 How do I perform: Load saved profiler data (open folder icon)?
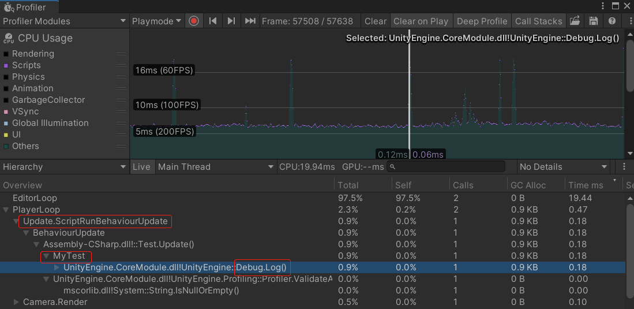[x=575, y=21]
